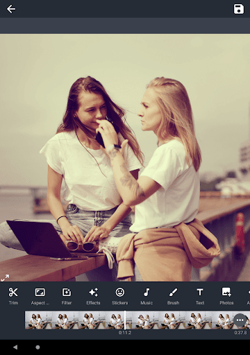Open the Text tool
Screen dimensions: 250x355
(x=200, y=296)
